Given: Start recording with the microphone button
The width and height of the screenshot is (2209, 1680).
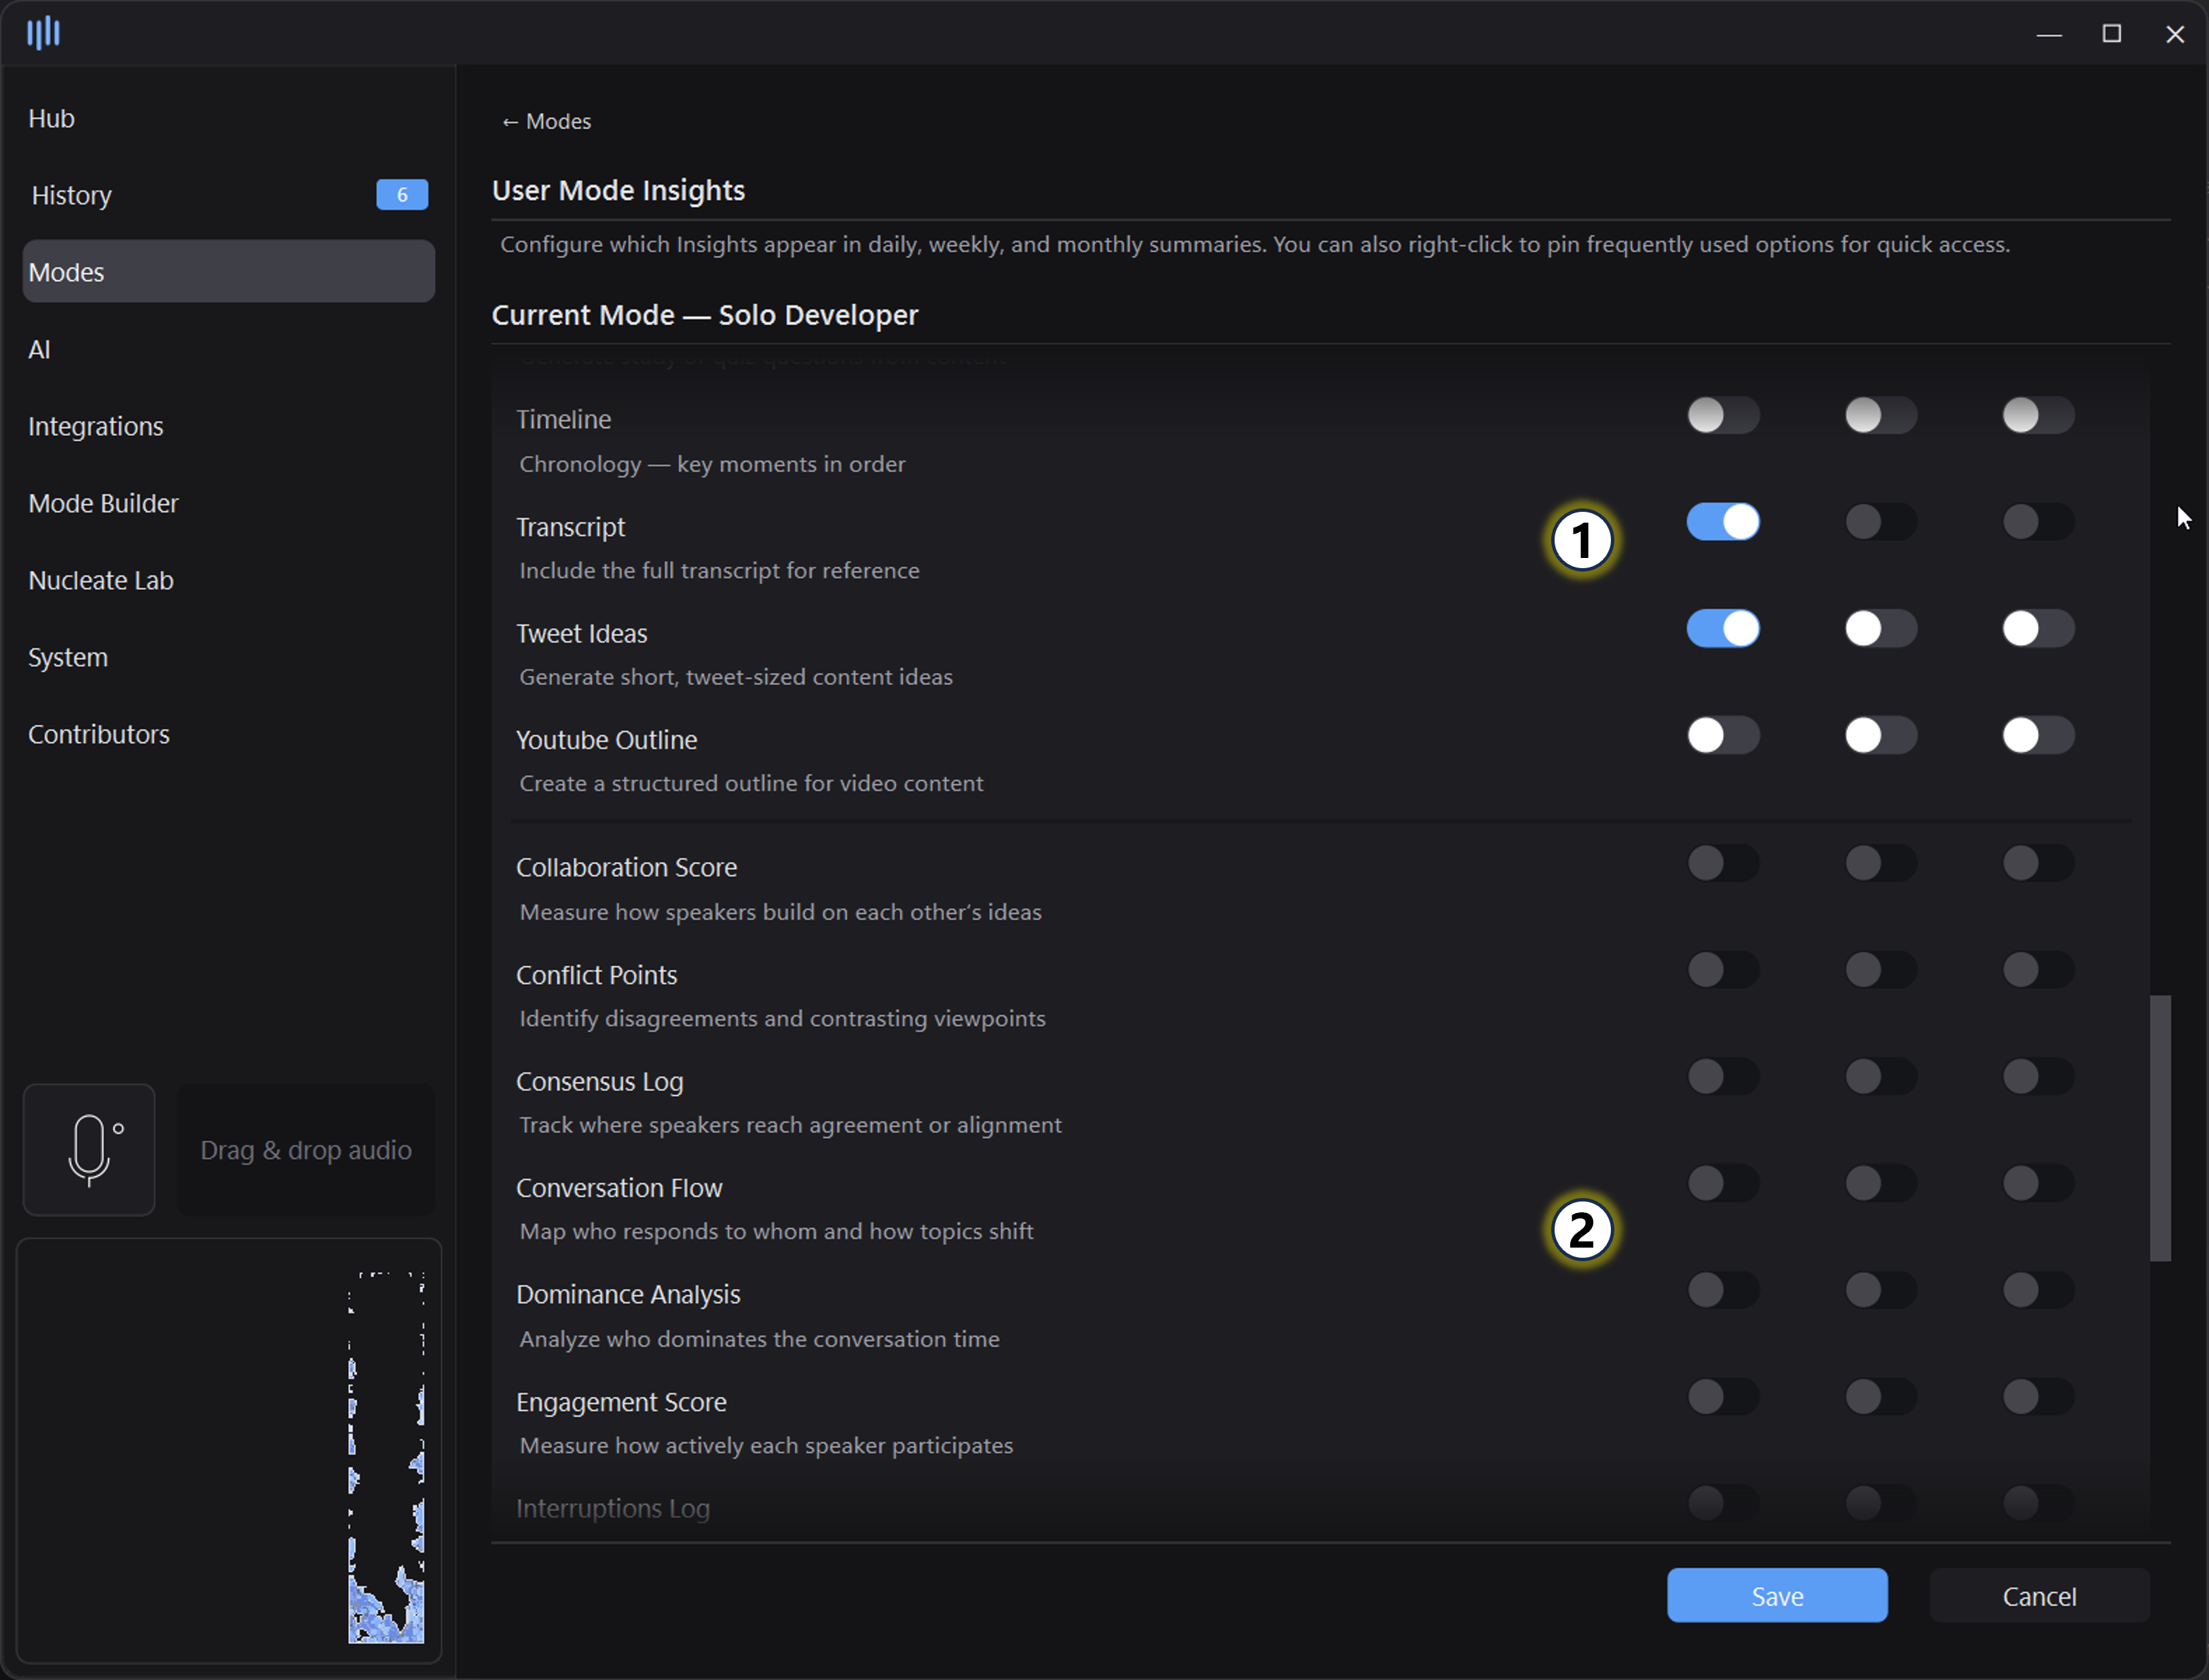Looking at the screenshot, I should pyautogui.click(x=89, y=1150).
